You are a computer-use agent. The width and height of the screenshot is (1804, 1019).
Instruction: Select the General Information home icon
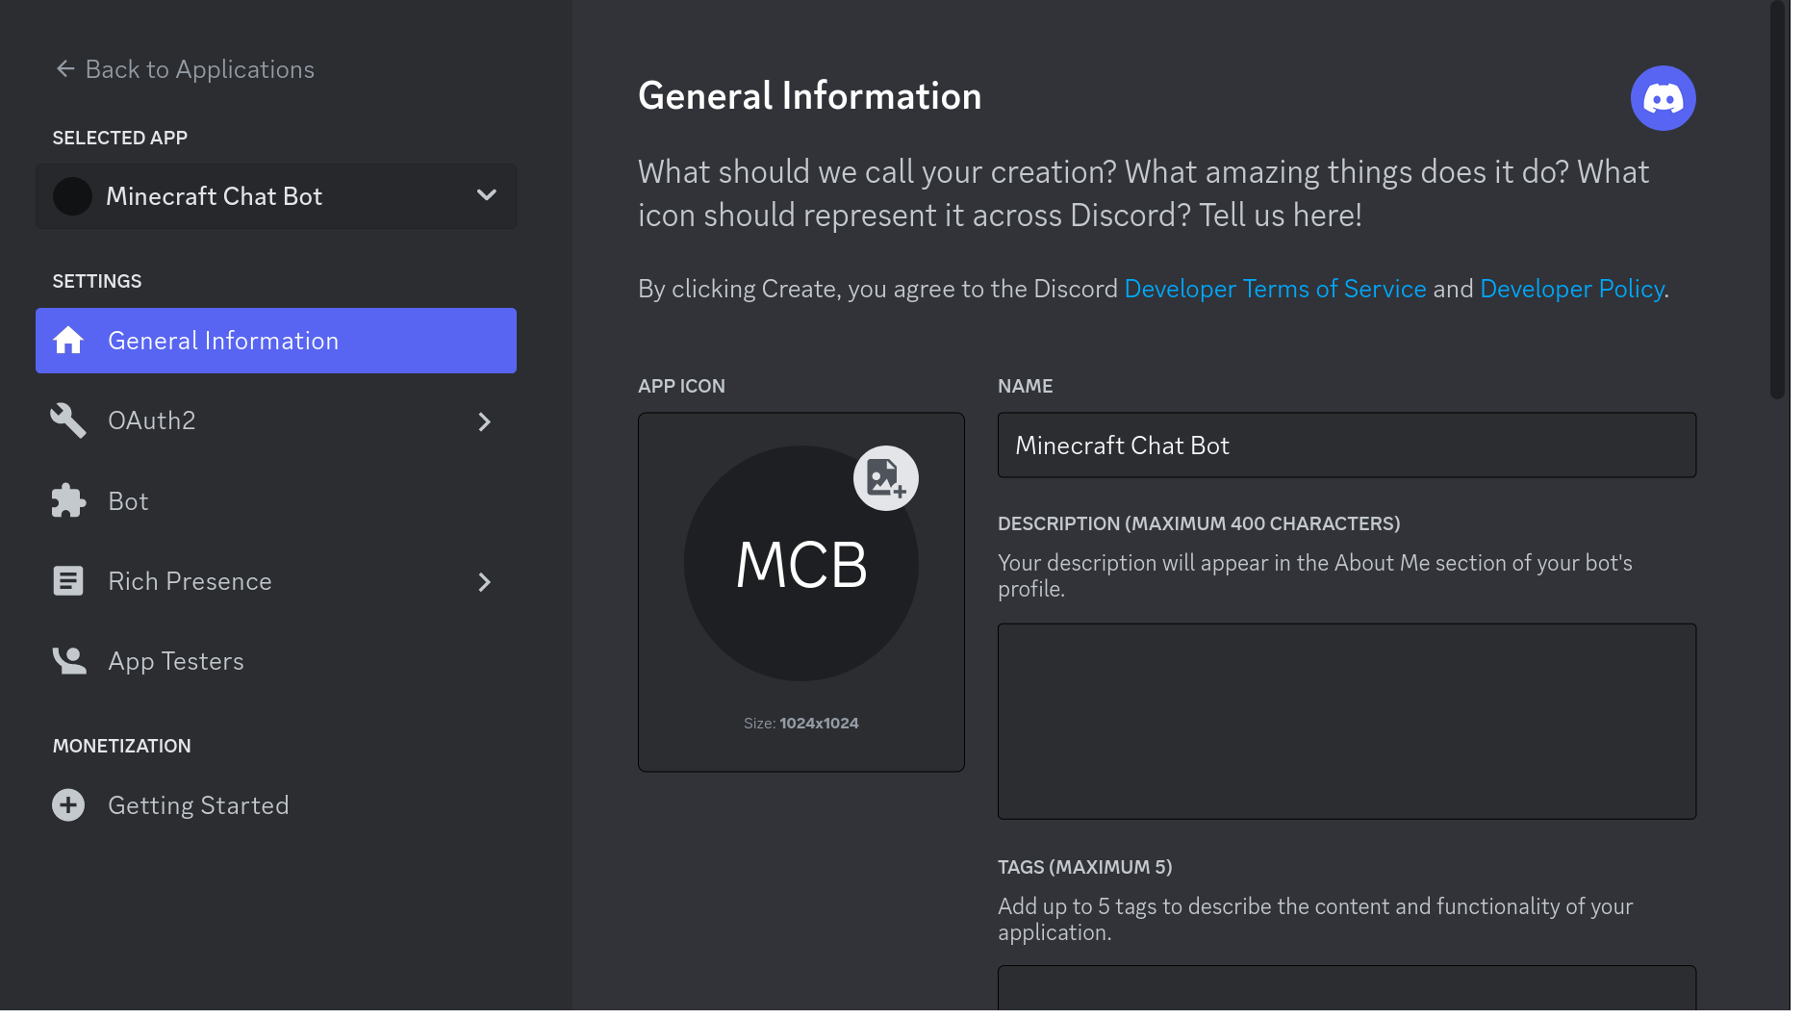[68, 340]
